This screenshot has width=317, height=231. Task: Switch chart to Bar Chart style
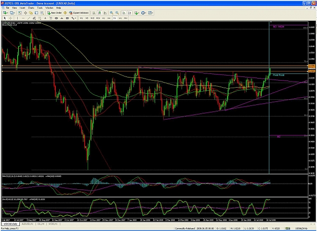point(94,13)
